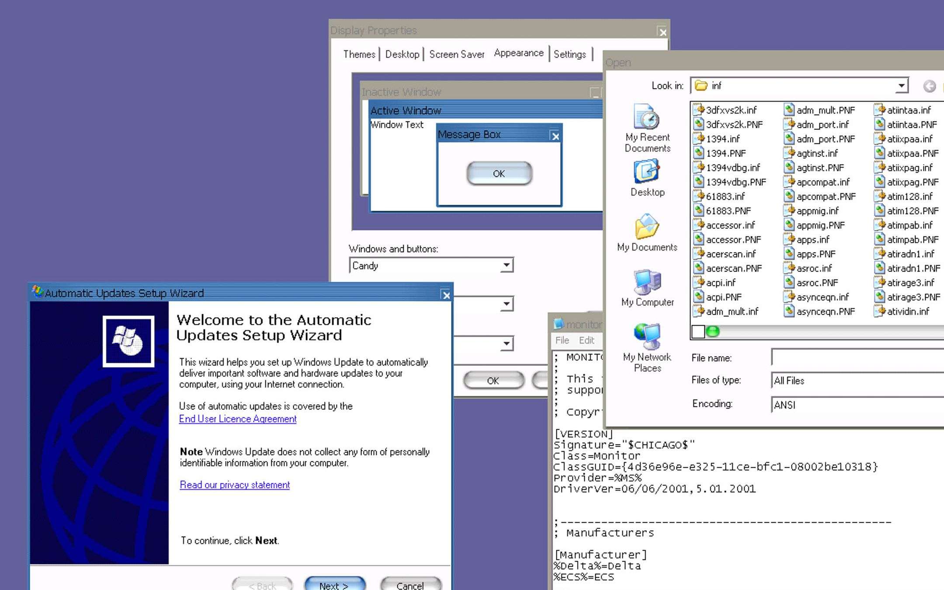
Task: Select file name atimpab.PNF
Action: click(x=913, y=239)
